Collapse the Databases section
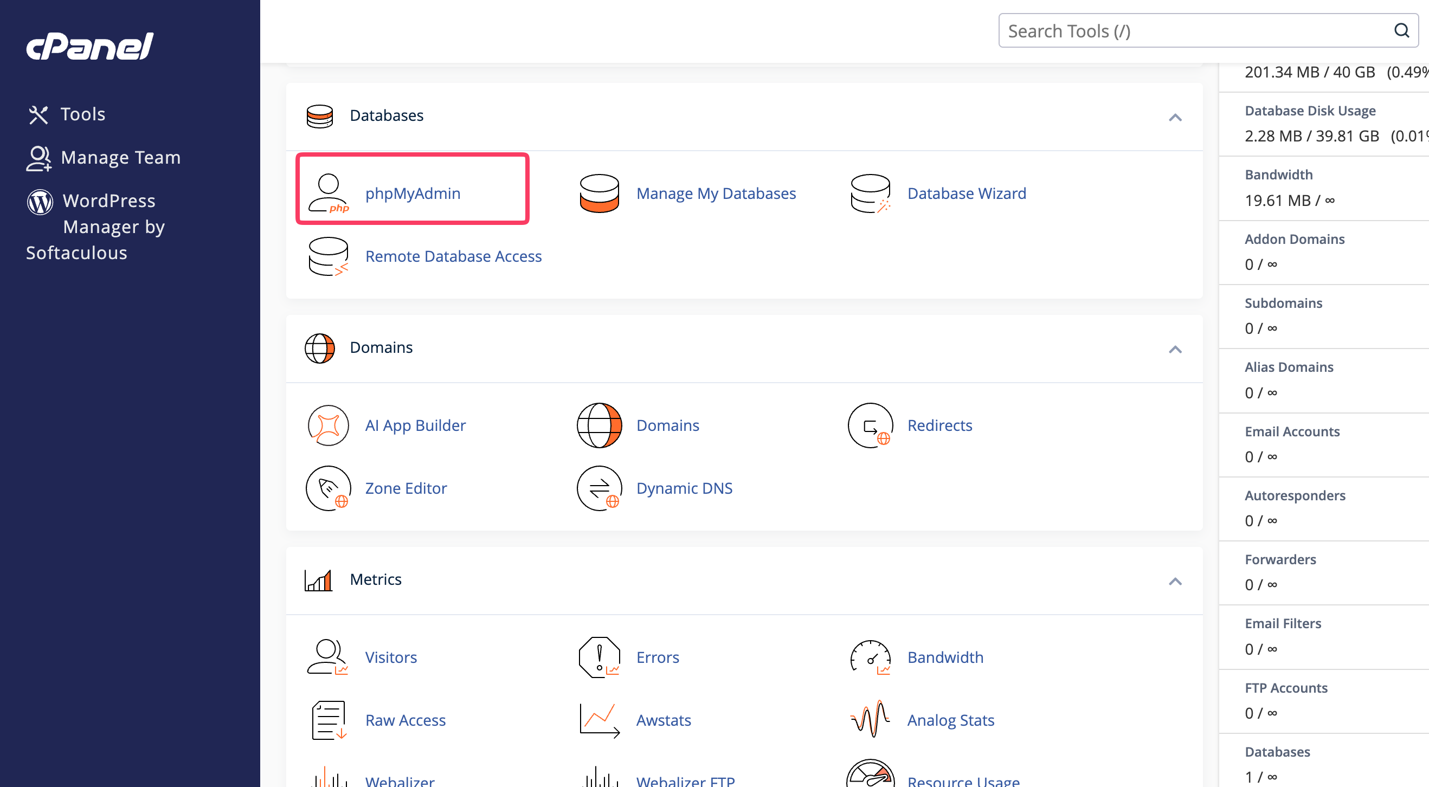The width and height of the screenshot is (1429, 787). 1175,117
